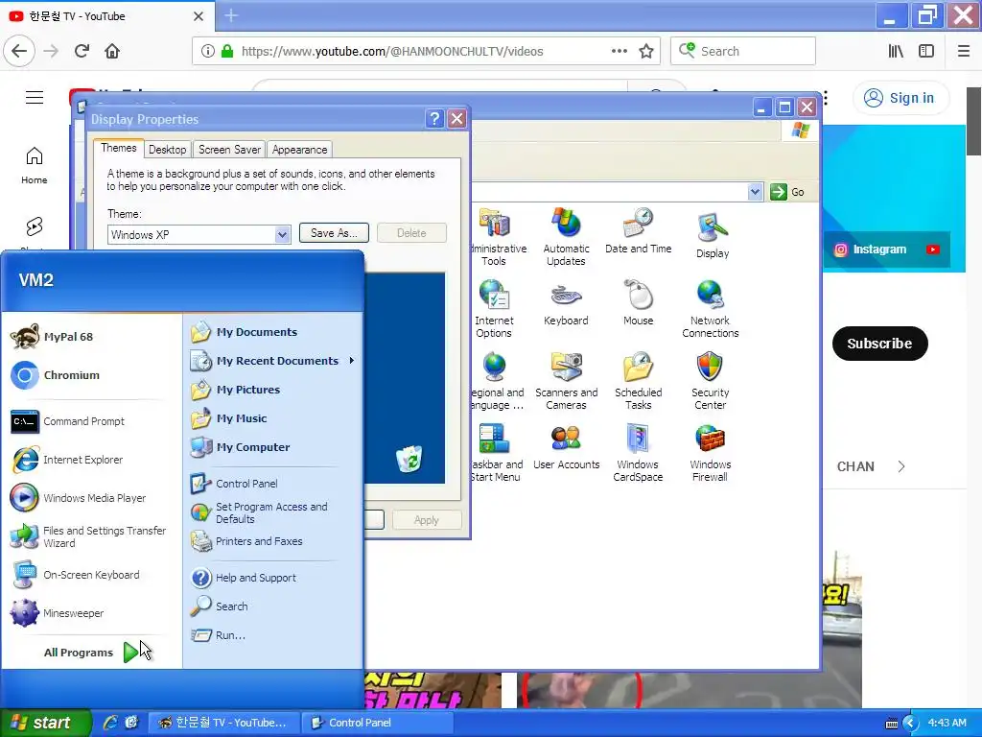Open the Firefox hamburger menu
The width and height of the screenshot is (982, 737).
click(x=964, y=51)
